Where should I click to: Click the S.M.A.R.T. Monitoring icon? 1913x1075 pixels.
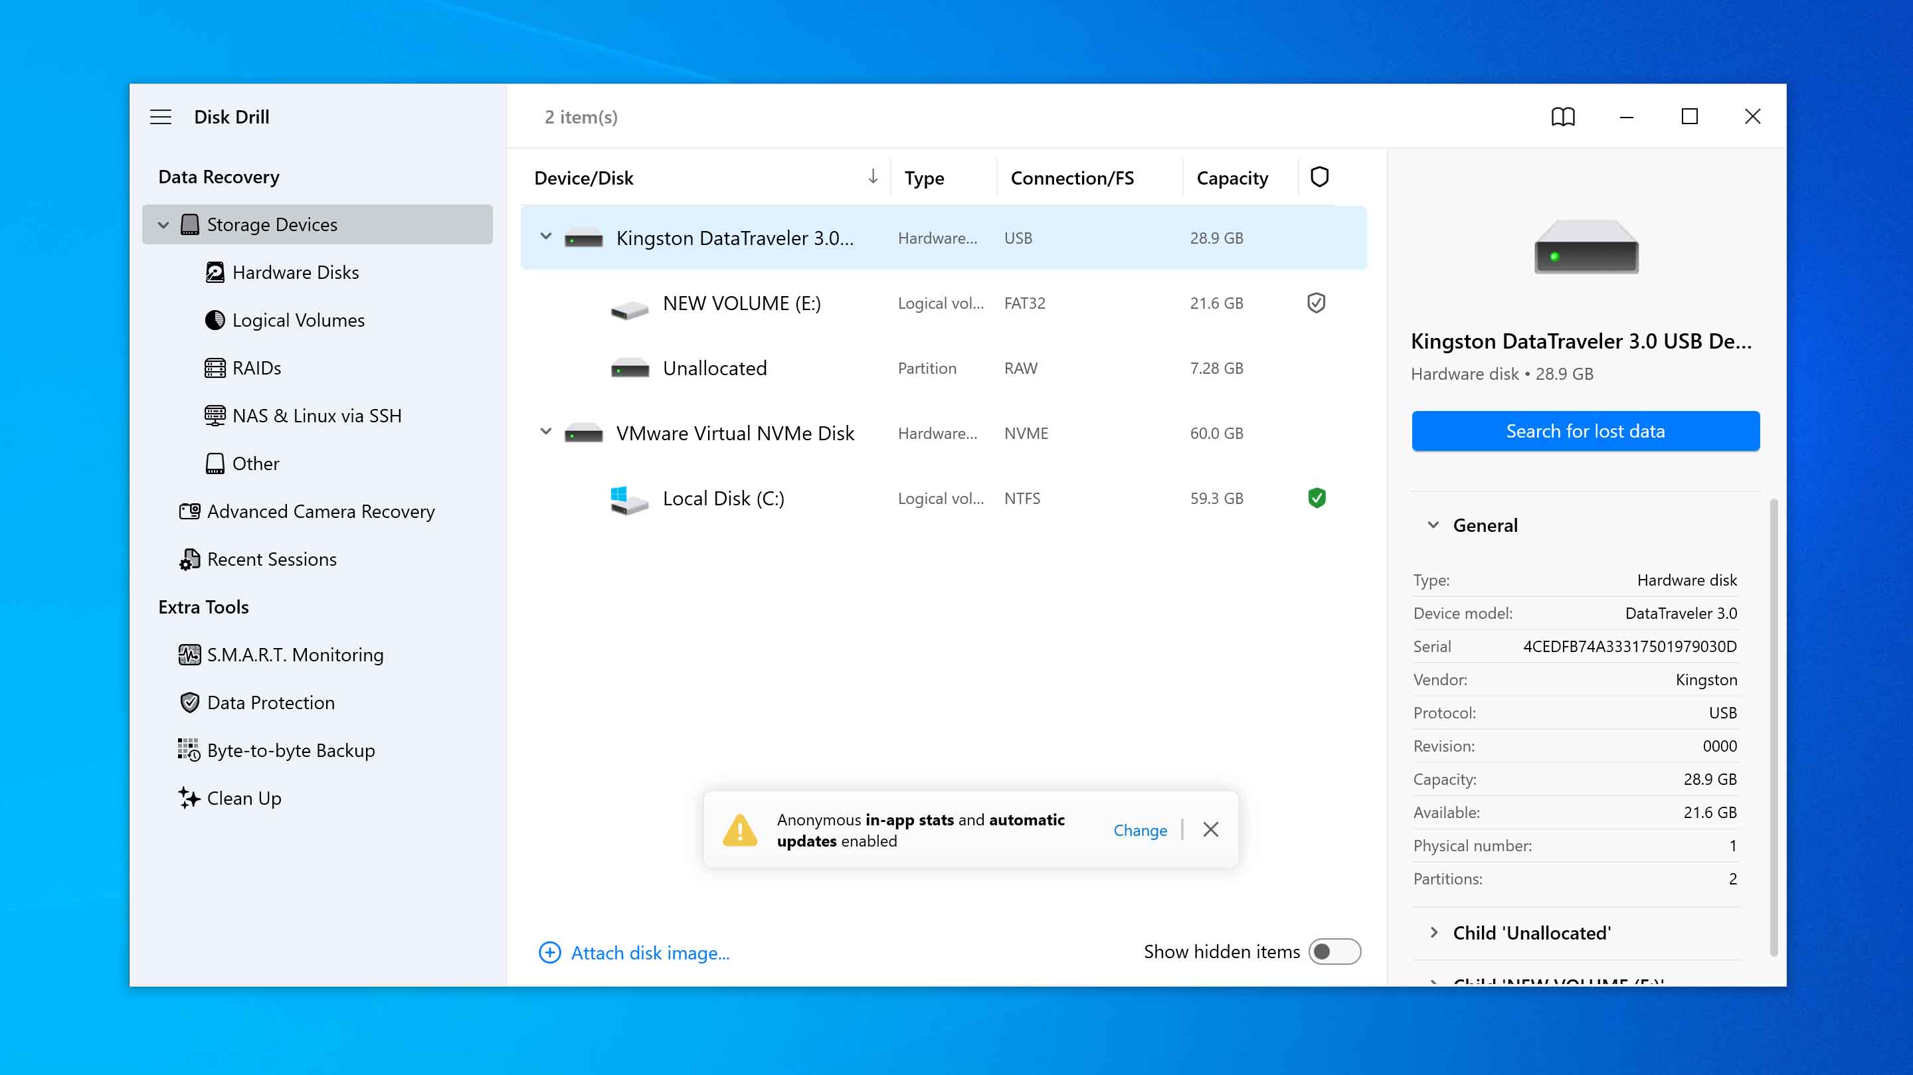pyautogui.click(x=189, y=655)
